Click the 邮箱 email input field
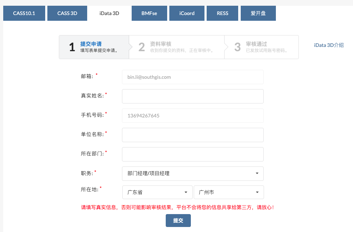The width and height of the screenshot is (353, 232). point(193,77)
